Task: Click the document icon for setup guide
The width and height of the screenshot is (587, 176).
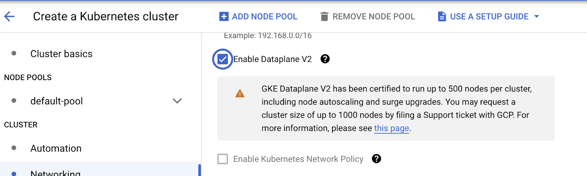Action: [x=442, y=16]
